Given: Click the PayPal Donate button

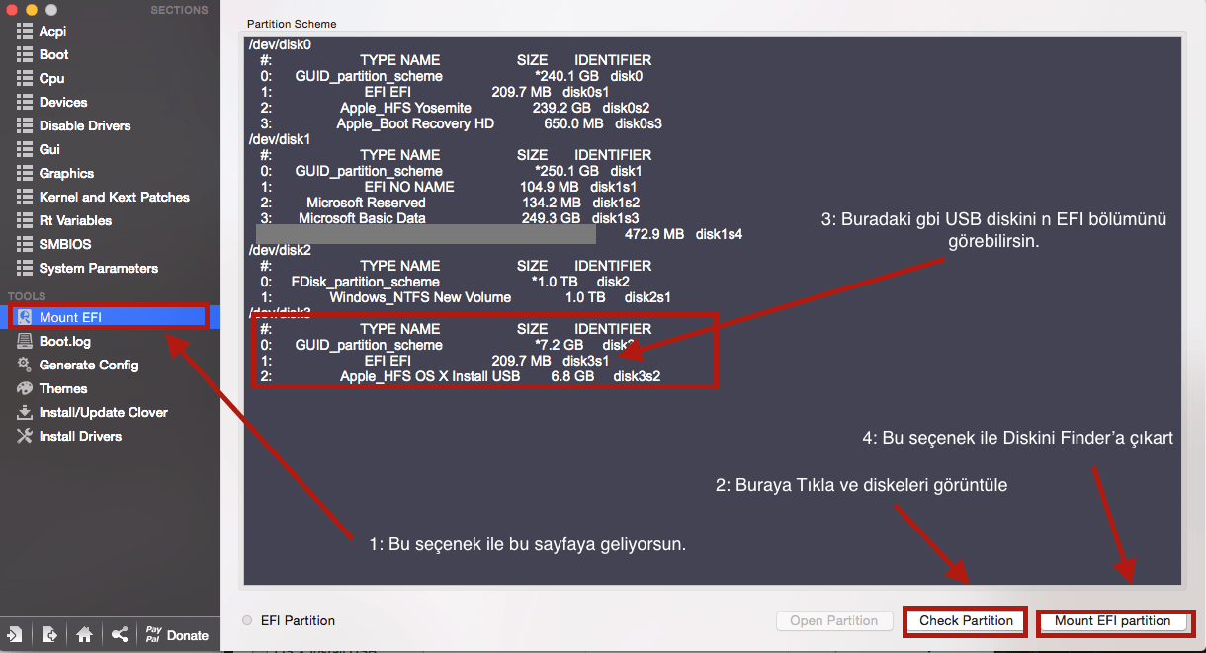Looking at the screenshot, I should pos(177,635).
